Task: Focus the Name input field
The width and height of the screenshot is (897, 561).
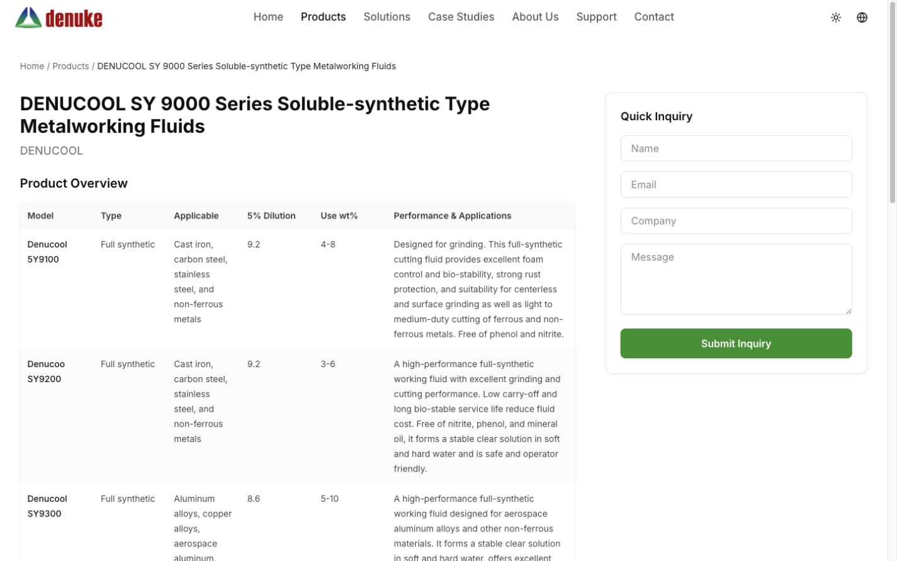Action: tap(736, 149)
